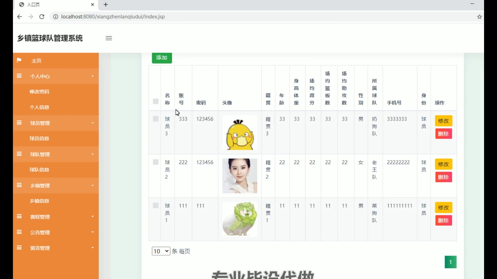Open 修改密码 under 个人中心

[x=39, y=92]
